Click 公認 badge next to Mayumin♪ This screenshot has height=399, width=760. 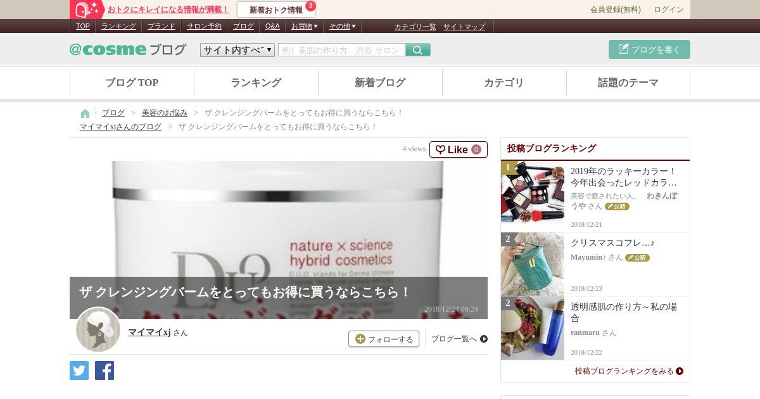click(637, 258)
